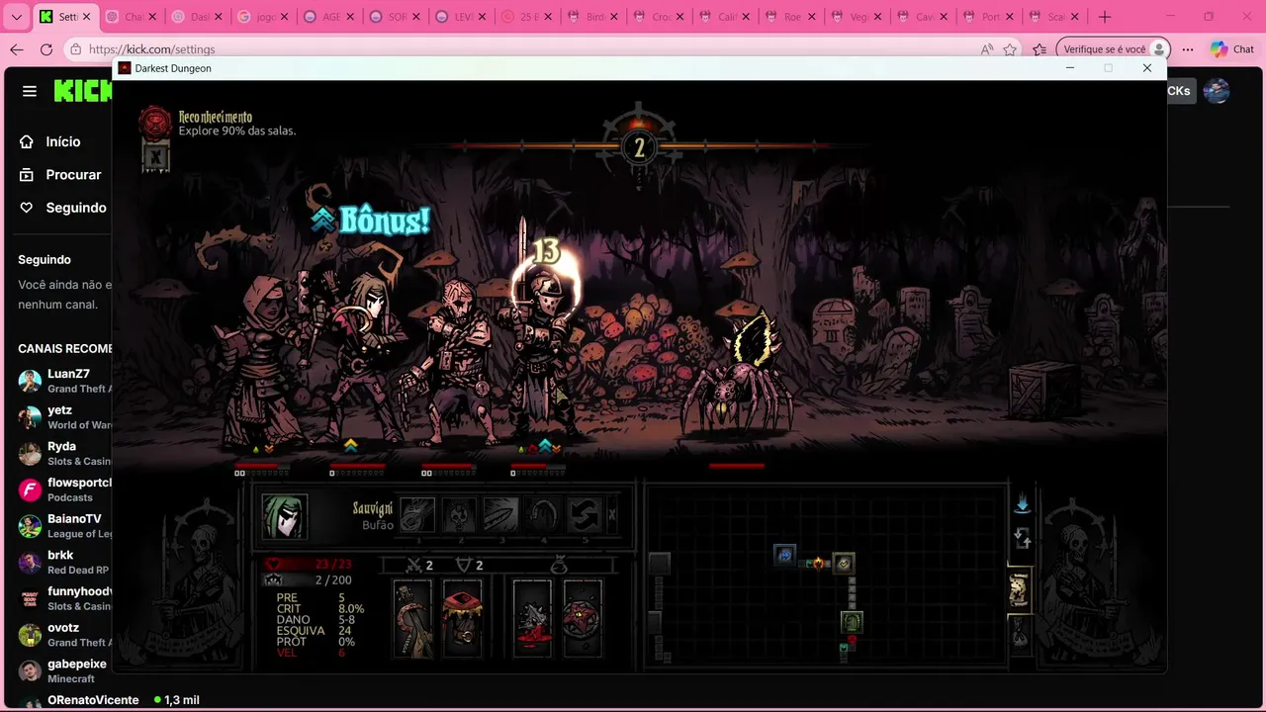This screenshot has width=1266, height=712.
Task: Open LuanZ7 recommended channel
Action: [63, 381]
